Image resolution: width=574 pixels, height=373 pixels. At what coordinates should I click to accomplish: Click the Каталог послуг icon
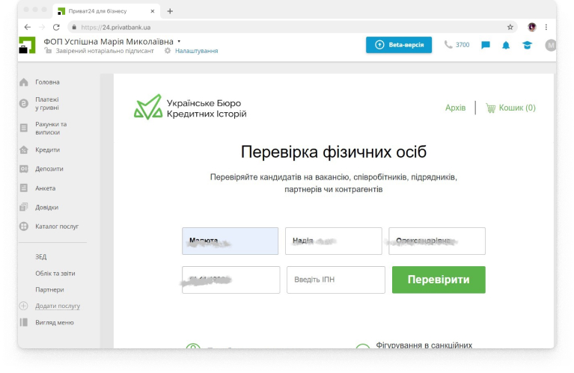pyautogui.click(x=24, y=226)
